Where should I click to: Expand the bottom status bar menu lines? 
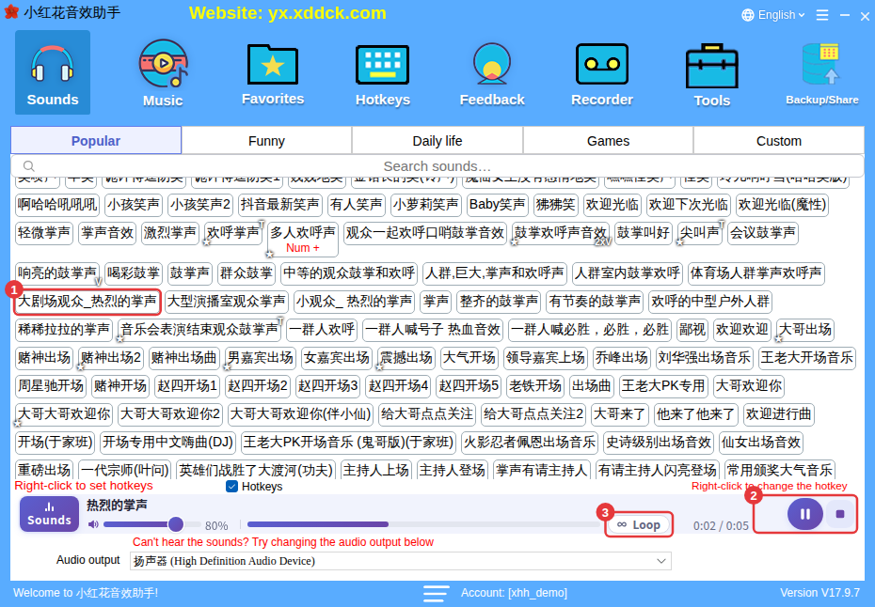(x=436, y=593)
